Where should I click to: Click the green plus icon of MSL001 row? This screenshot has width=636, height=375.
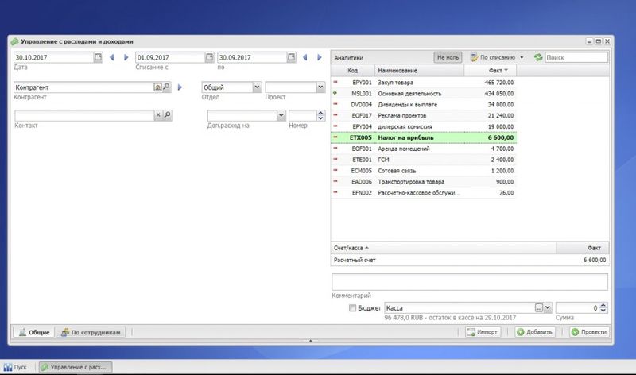point(335,93)
